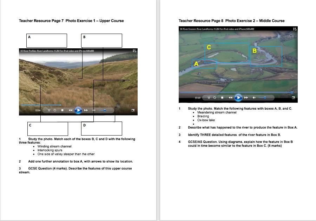The width and height of the screenshot is (316, 221).
Task: Select the Stop icon in the middle course player
Action: (223, 98)
